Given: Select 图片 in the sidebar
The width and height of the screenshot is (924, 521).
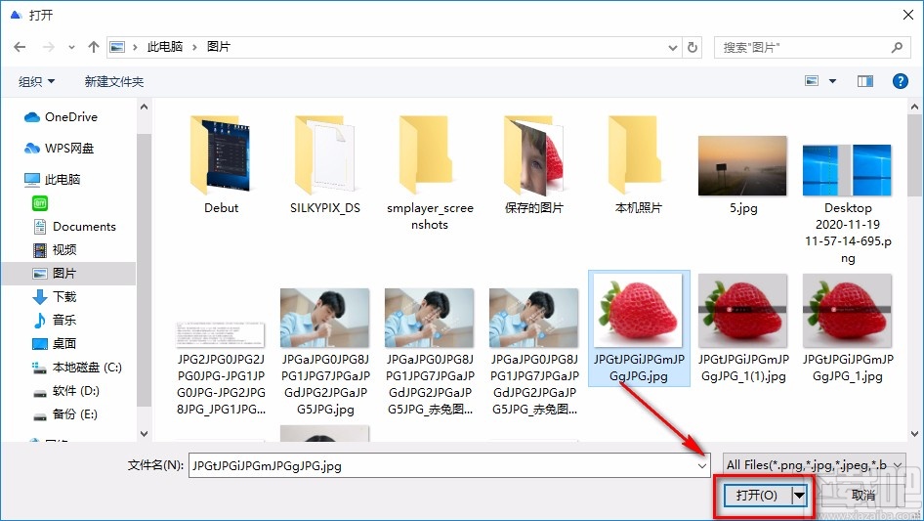Looking at the screenshot, I should [x=69, y=273].
